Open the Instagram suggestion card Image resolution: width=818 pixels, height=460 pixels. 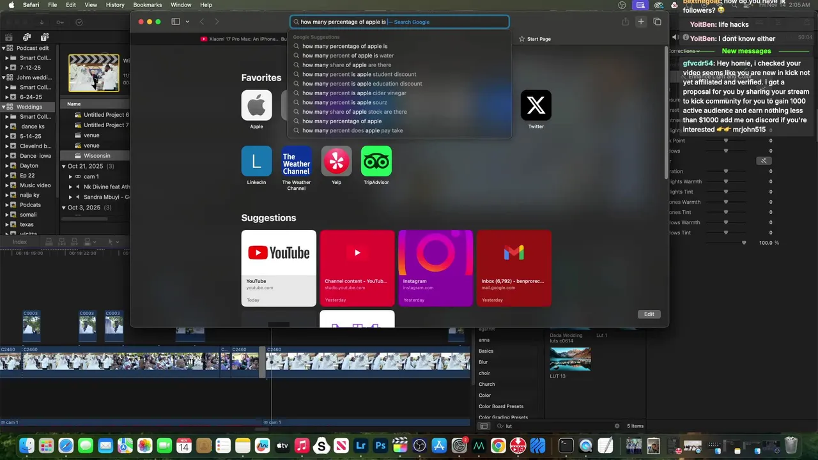click(435, 268)
